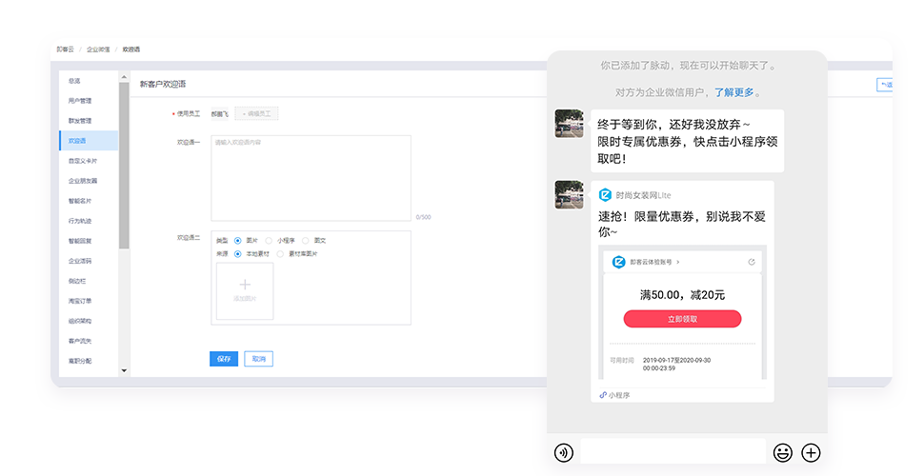Select the 图片 type radio button
Viewport: 924px width, 476px height.
[x=238, y=241]
